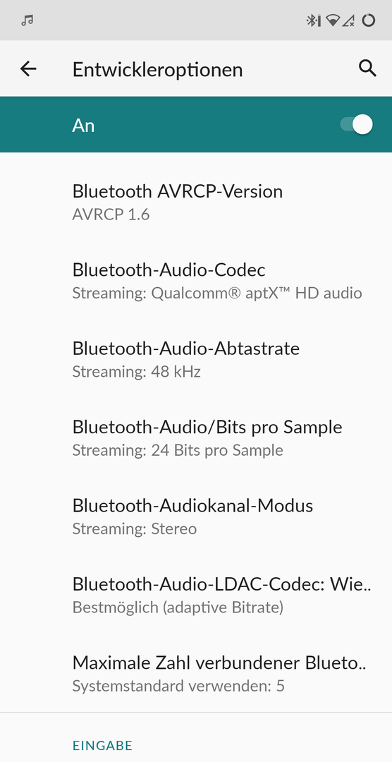Open Bluetooth AVRCP-Version setting
The height and width of the screenshot is (762, 392).
[196, 202]
